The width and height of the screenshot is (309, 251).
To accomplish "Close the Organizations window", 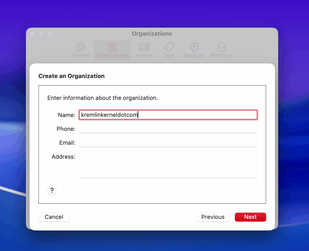I will tap(32, 34).
